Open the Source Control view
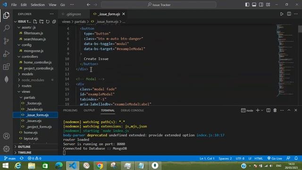Image resolution: width=302 pixels, height=170 pixels. pos(6,41)
